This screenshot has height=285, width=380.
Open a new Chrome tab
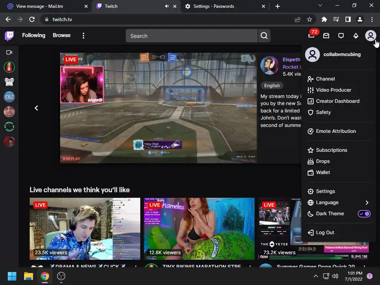pos(278,6)
